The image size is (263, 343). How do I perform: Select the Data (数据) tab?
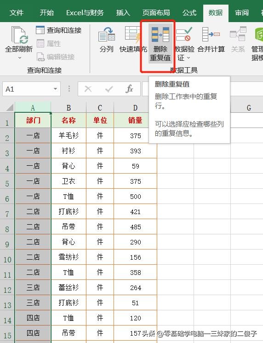[x=216, y=13]
